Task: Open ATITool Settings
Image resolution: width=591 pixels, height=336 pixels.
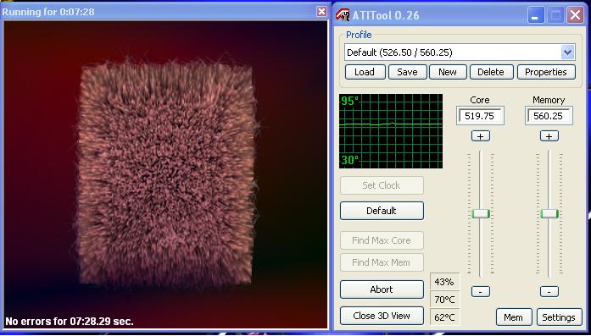Action: click(x=559, y=317)
